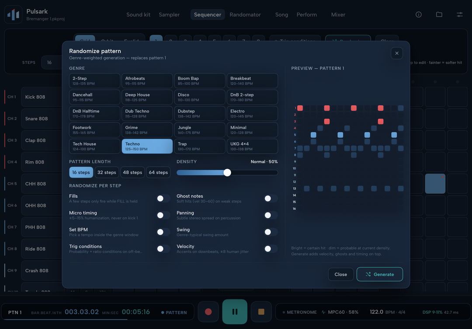
Task: Open the info icon in header
Action: [418, 14]
